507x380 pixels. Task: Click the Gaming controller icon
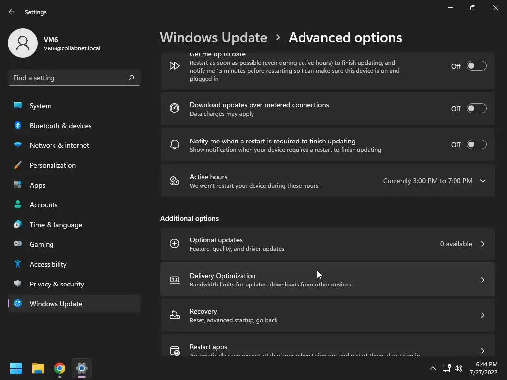pos(18,244)
